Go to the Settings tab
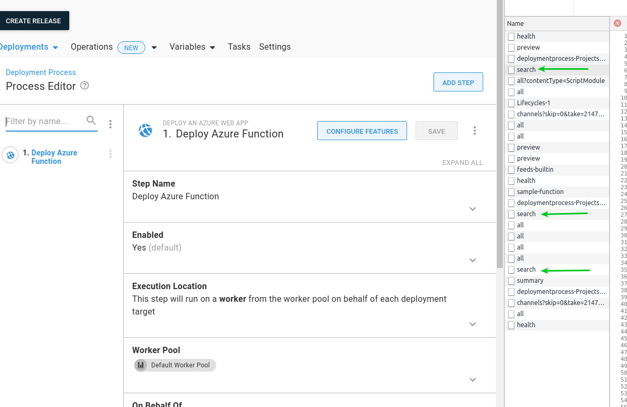The height and width of the screenshot is (407, 627). (x=275, y=47)
